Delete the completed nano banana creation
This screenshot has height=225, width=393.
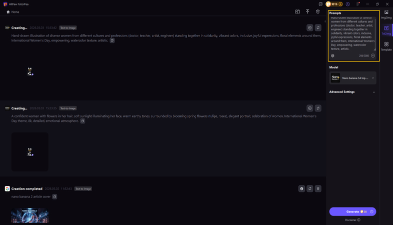(318, 188)
